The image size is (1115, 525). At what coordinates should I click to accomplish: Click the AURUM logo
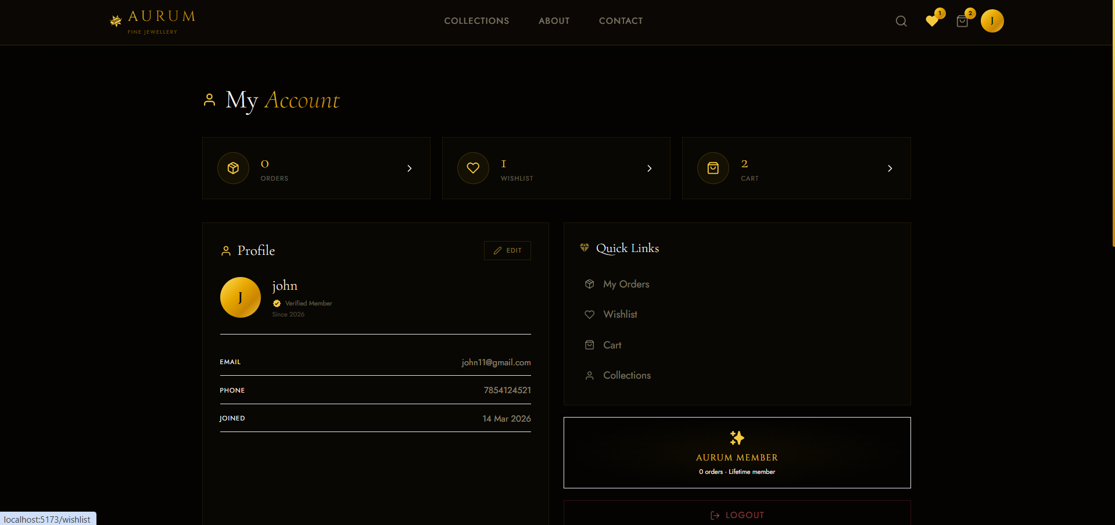click(x=152, y=21)
